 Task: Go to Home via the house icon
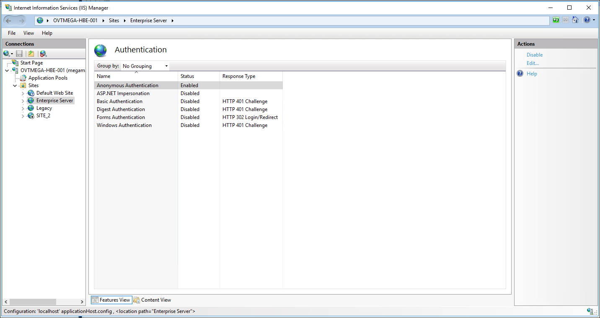click(x=575, y=20)
